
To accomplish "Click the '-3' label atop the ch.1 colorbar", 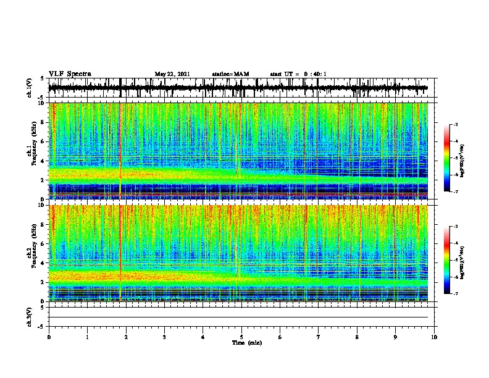I will pyautogui.click(x=456, y=124).
